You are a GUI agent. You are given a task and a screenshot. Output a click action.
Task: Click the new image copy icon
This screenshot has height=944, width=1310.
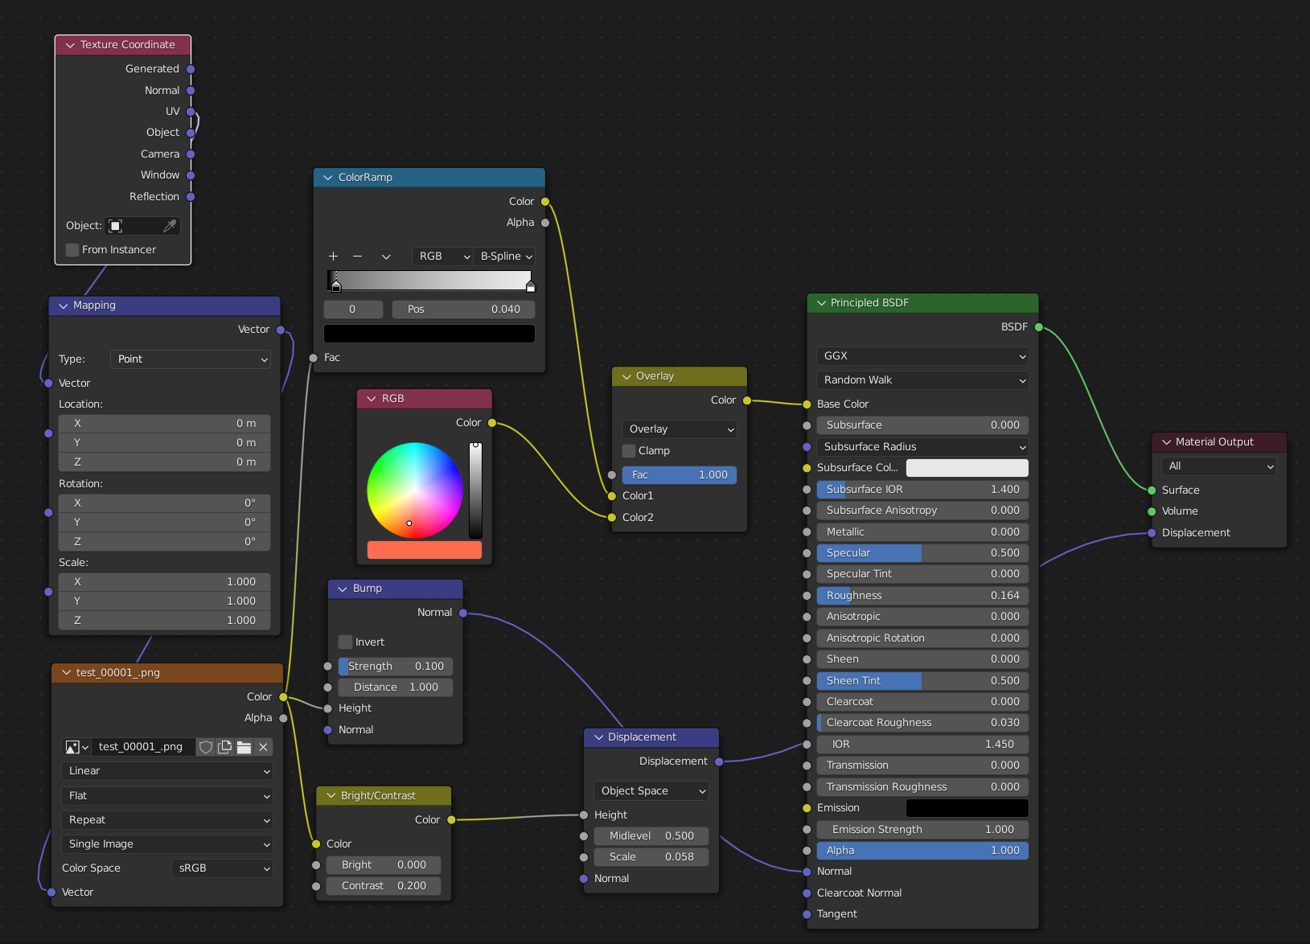tap(225, 747)
